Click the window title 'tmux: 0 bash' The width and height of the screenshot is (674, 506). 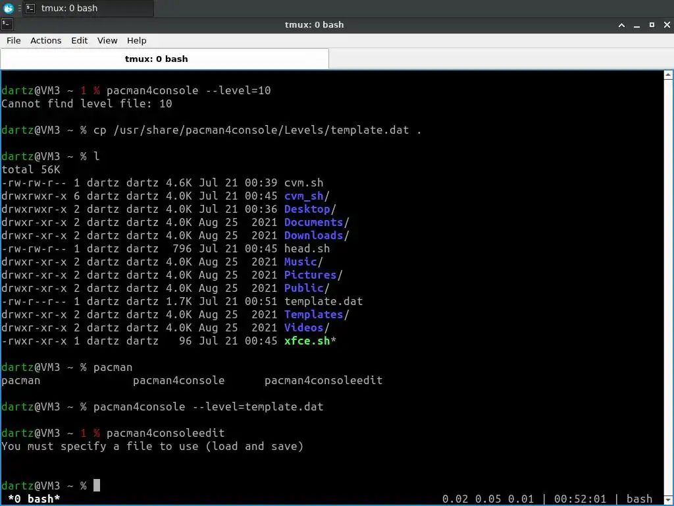click(314, 25)
